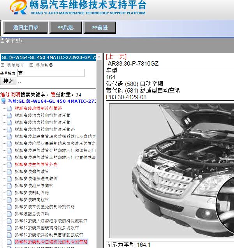234x248 pixels.
Task: Click the engine bay illustration image
Action: coord(172,171)
